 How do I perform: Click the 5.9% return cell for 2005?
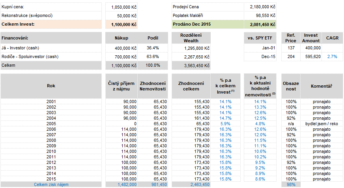[x=226, y=124]
